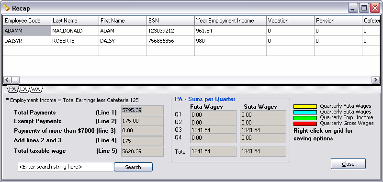Click the Vacation column header
This screenshot has height=182, width=383.
pos(291,21)
